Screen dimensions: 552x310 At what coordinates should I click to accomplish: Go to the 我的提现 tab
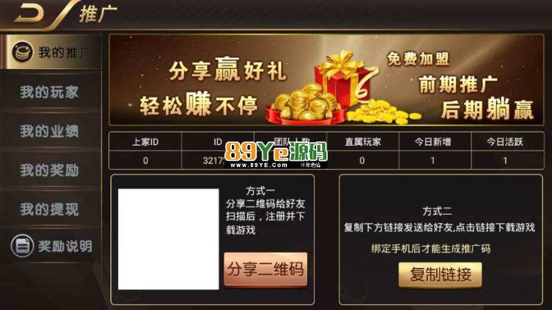point(50,209)
